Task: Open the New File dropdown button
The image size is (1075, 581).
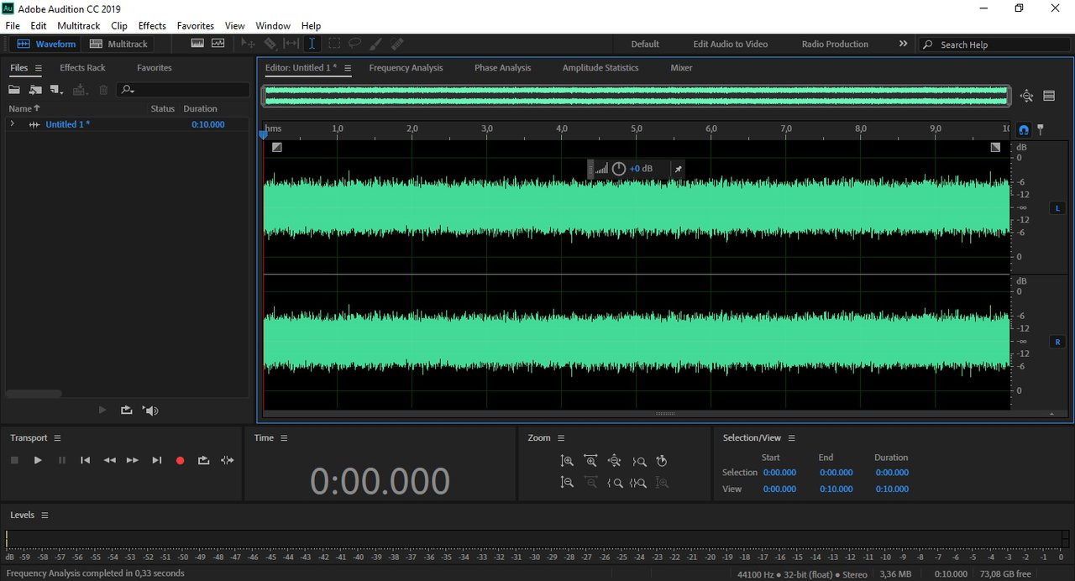Action: pyautogui.click(x=56, y=90)
